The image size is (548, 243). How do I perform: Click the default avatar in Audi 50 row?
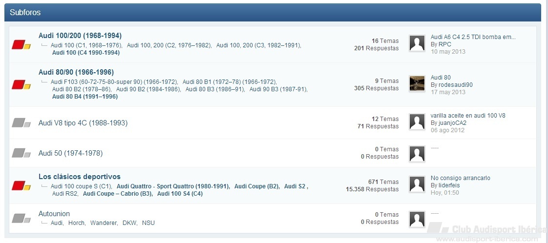(417, 154)
